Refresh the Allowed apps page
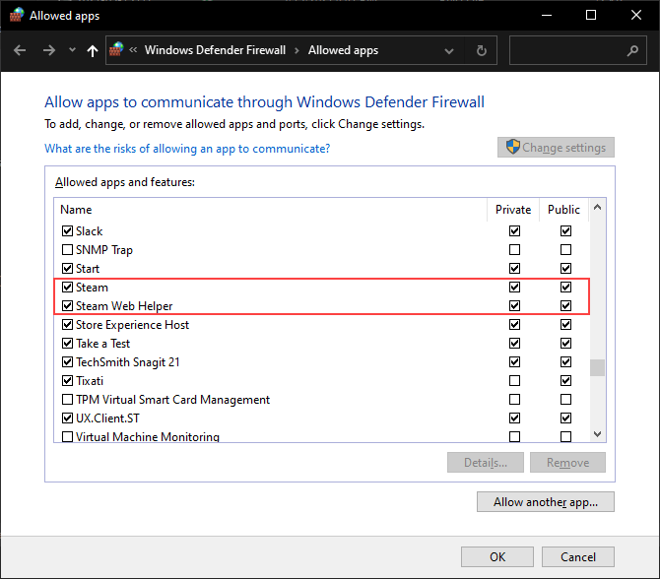This screenshot has width=660, height=579. pos(481,50)
